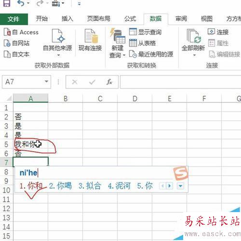Viewport: 241px width, 241px height.
Task: Select row 1 header
Action: pos(6,107)
